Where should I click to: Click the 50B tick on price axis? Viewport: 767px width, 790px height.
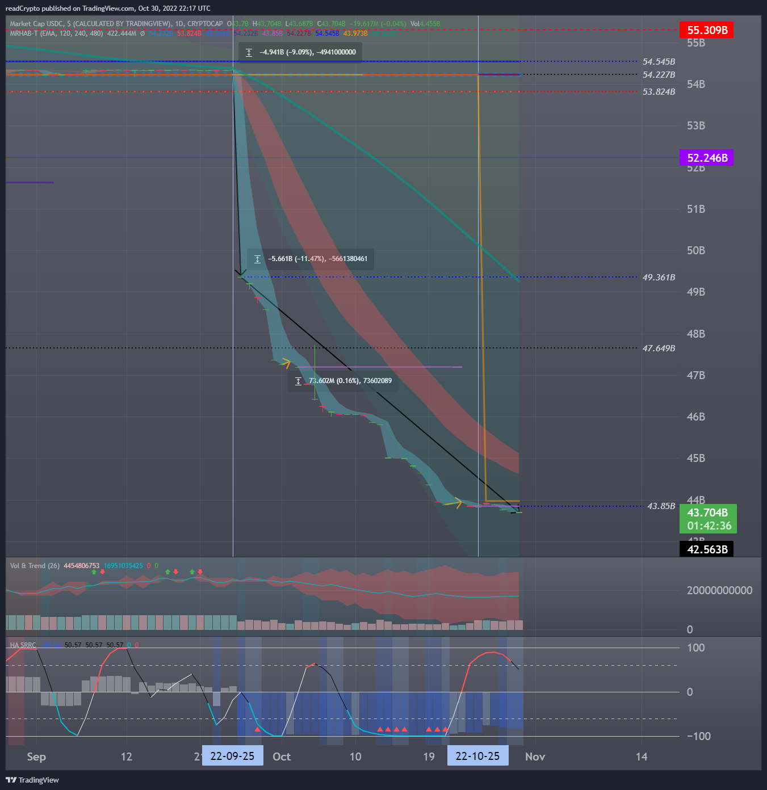pos(696,250)
